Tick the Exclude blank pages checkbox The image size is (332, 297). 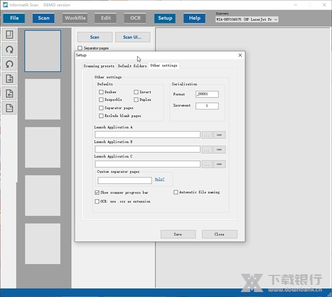click(x=101, y=116)
